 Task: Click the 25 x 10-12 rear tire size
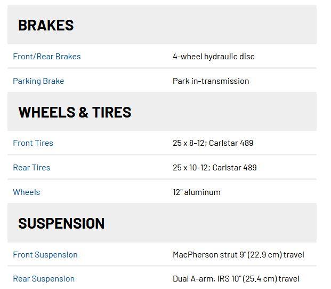(x=191, y=168)
